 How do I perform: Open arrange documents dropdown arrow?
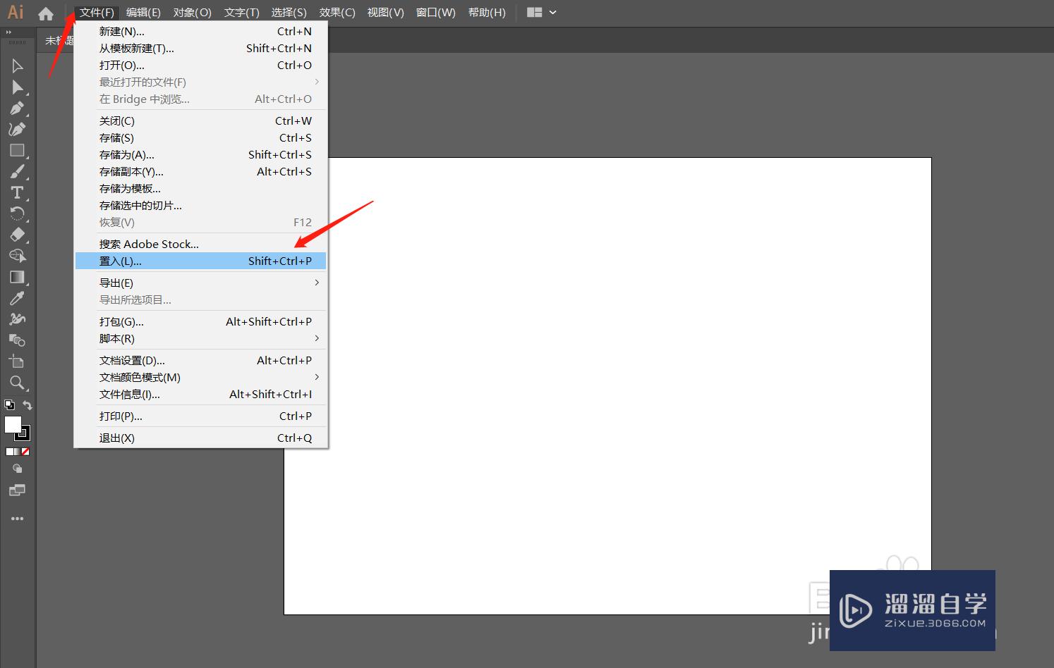[553, 13]
